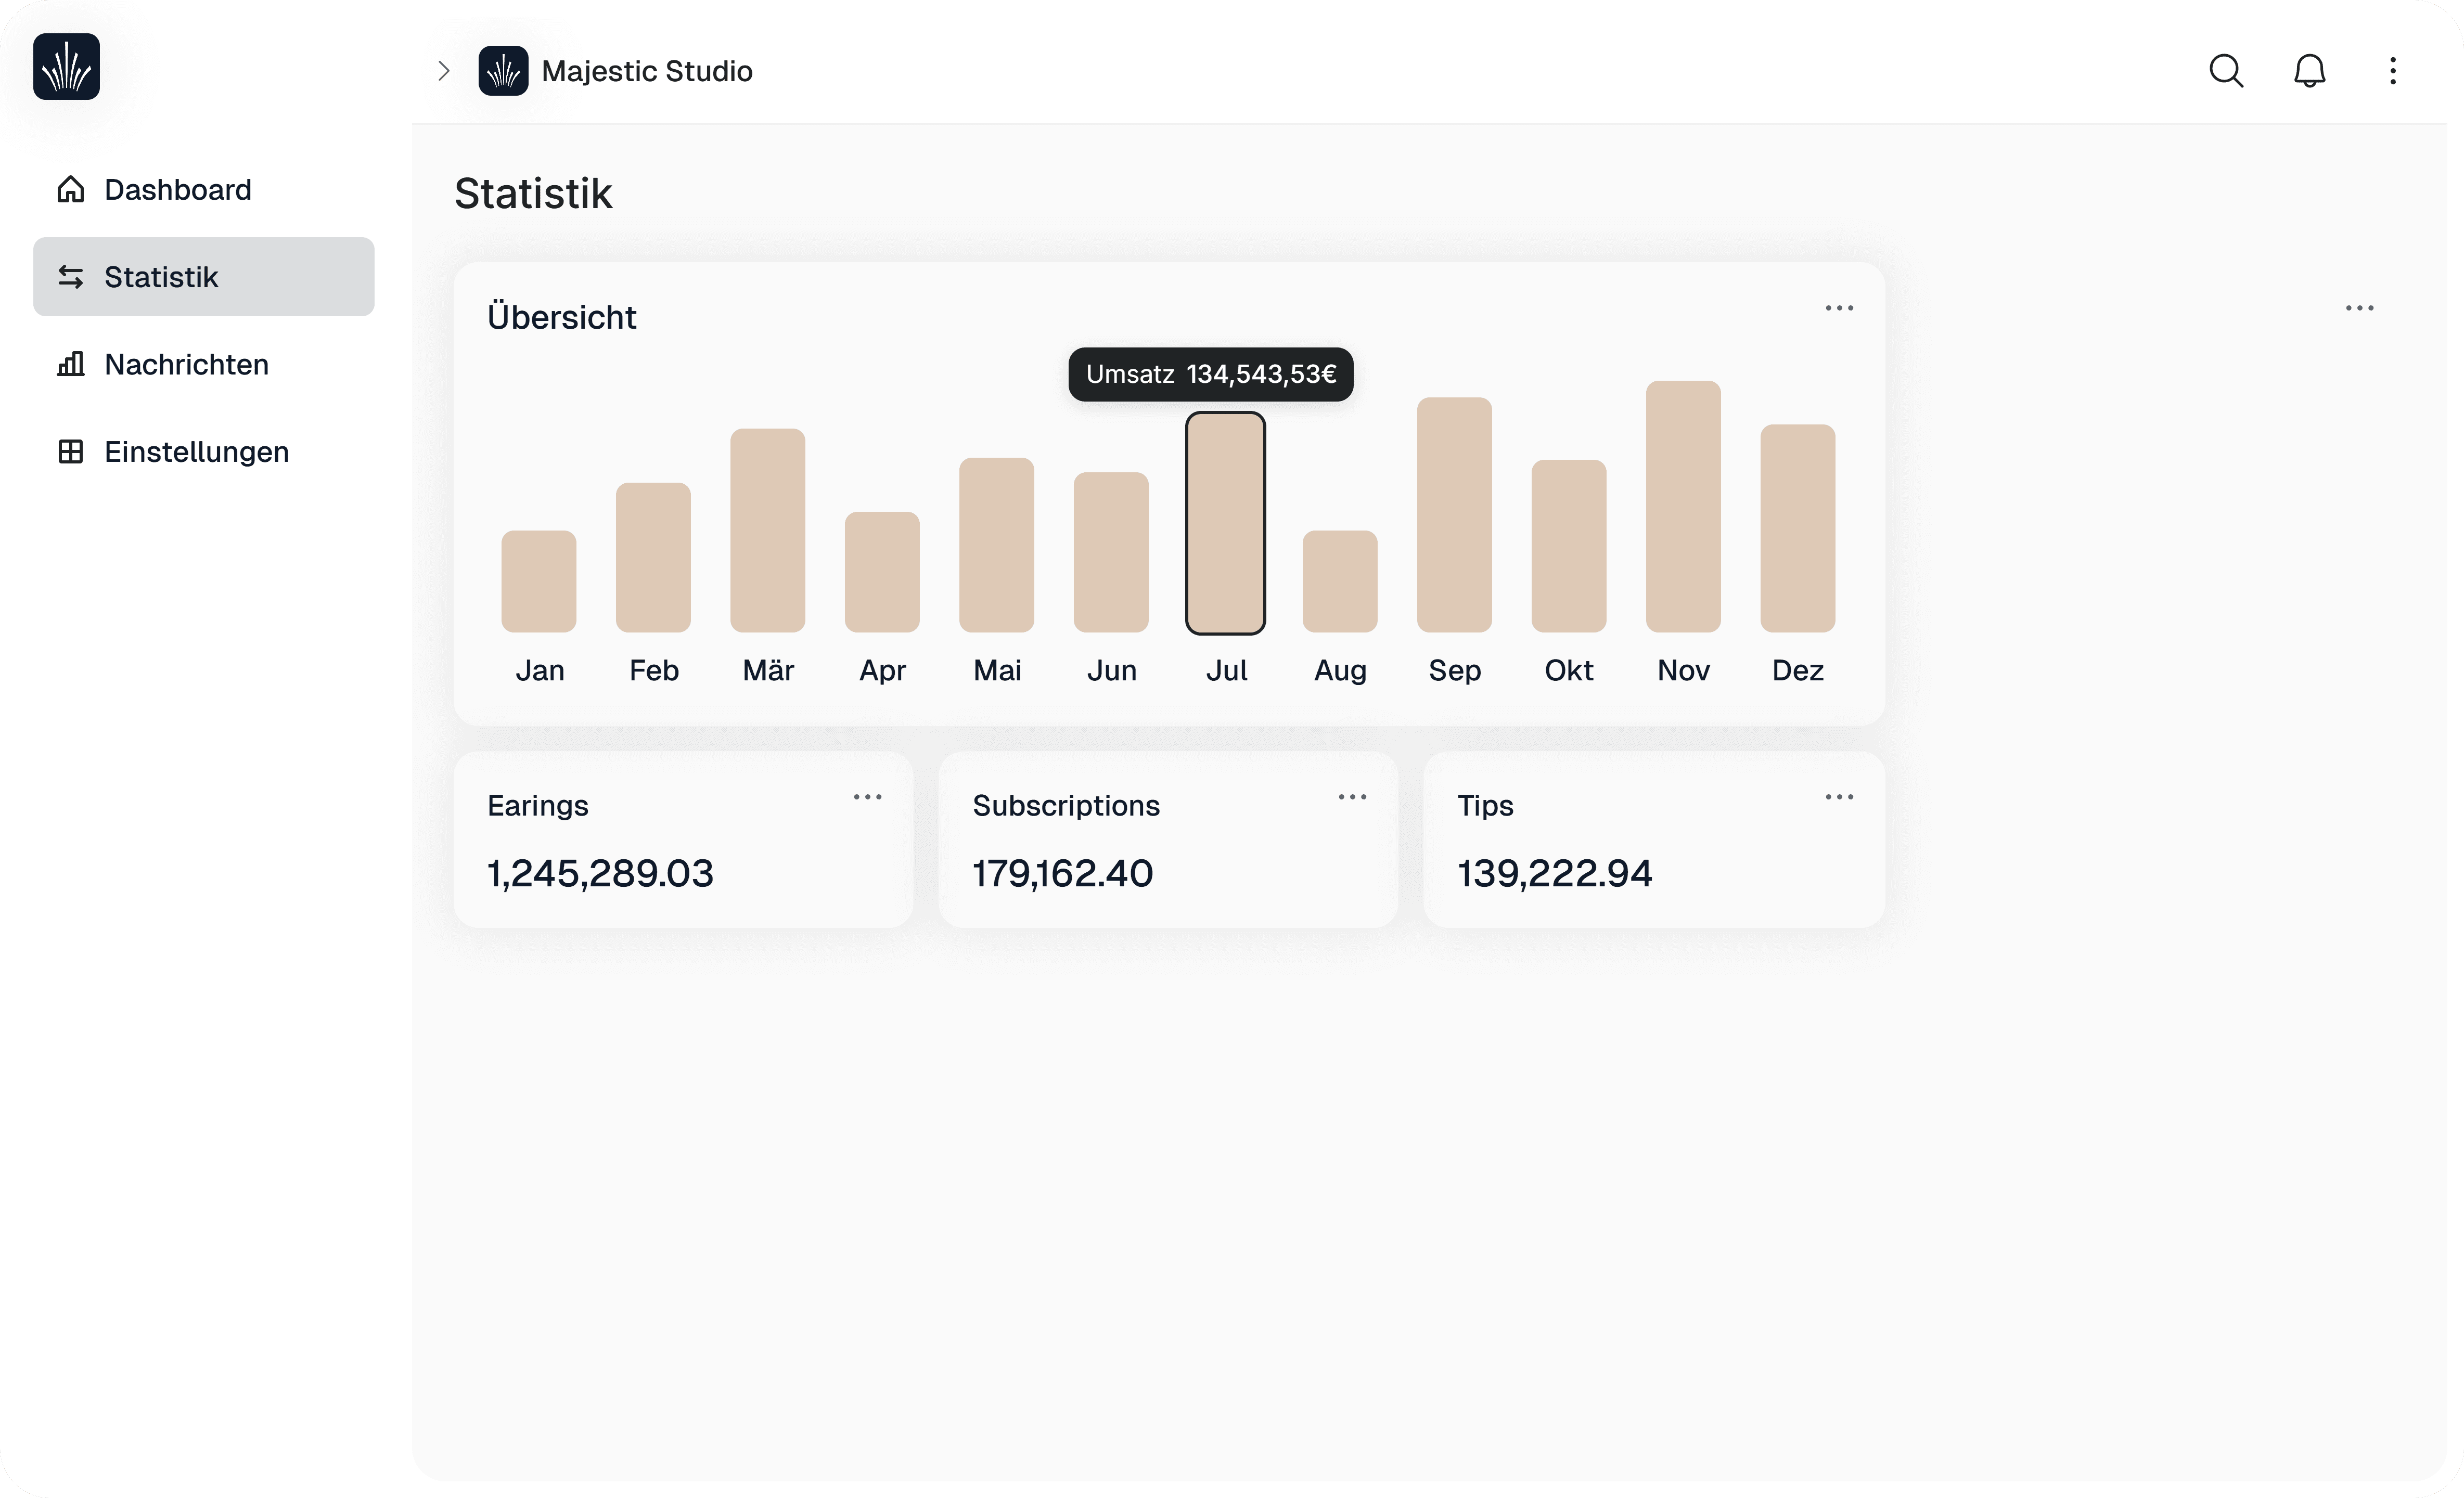Expand the breadcrumb chevron arrow

pos(444,71)
